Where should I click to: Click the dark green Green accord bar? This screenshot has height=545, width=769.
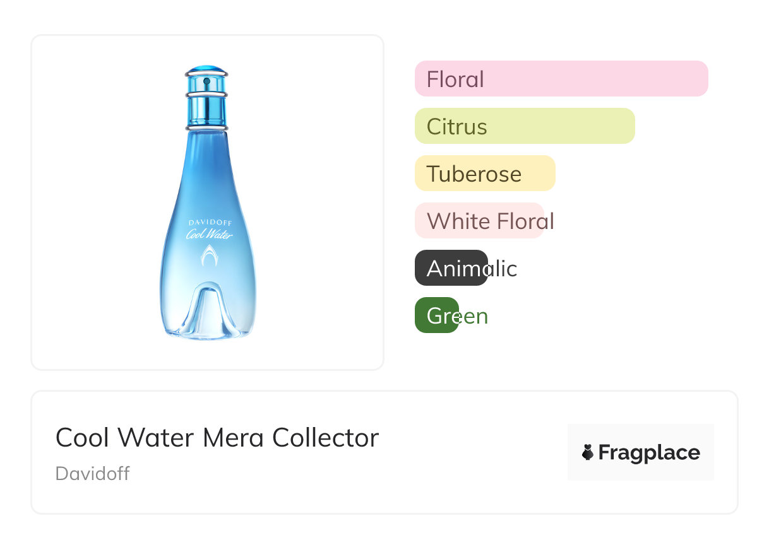(437, 315)
